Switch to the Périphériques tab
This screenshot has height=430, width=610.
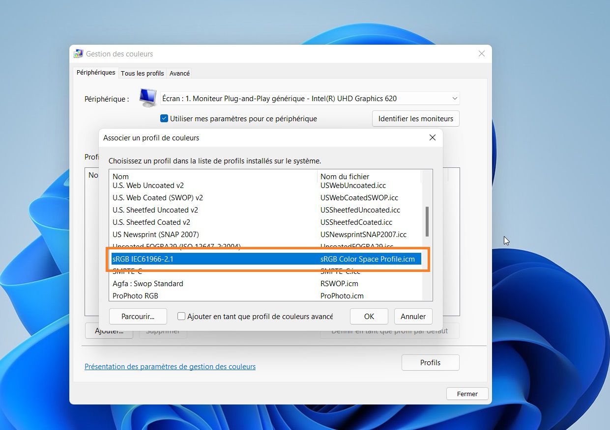pos(96,73)
